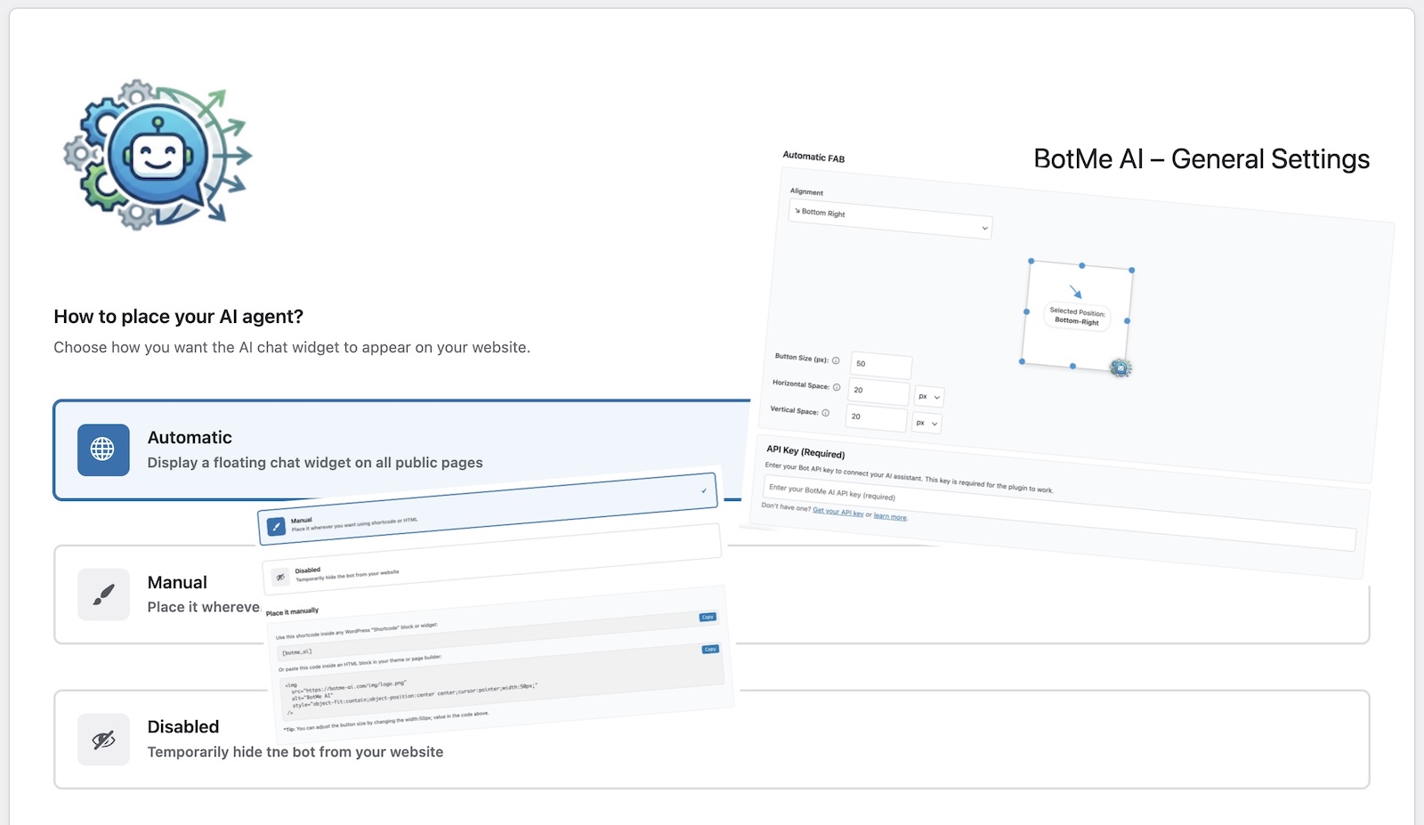Click 'Display a floating chat widget on all public pages'
This screenshot has width=1424, height=825.
pos(315,463)
